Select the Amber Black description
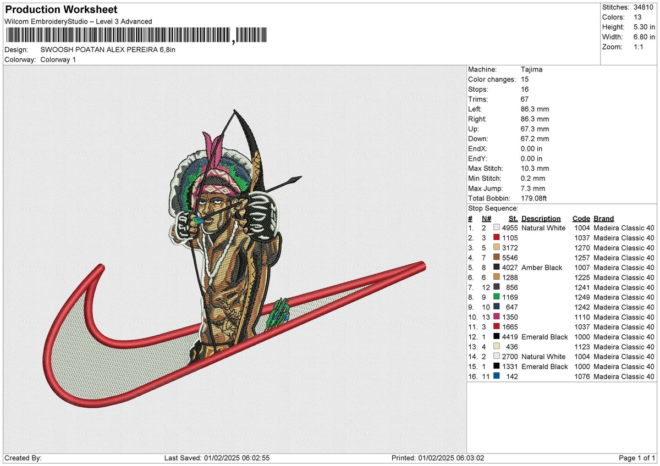 coord(542,267)
